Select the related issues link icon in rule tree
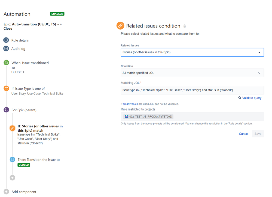This screenshot has height=197, width=272. pyautogui.click(x=12, y=128)
